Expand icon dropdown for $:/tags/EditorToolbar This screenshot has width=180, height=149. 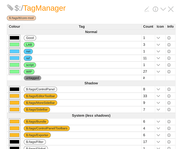(x=158, y=96)
